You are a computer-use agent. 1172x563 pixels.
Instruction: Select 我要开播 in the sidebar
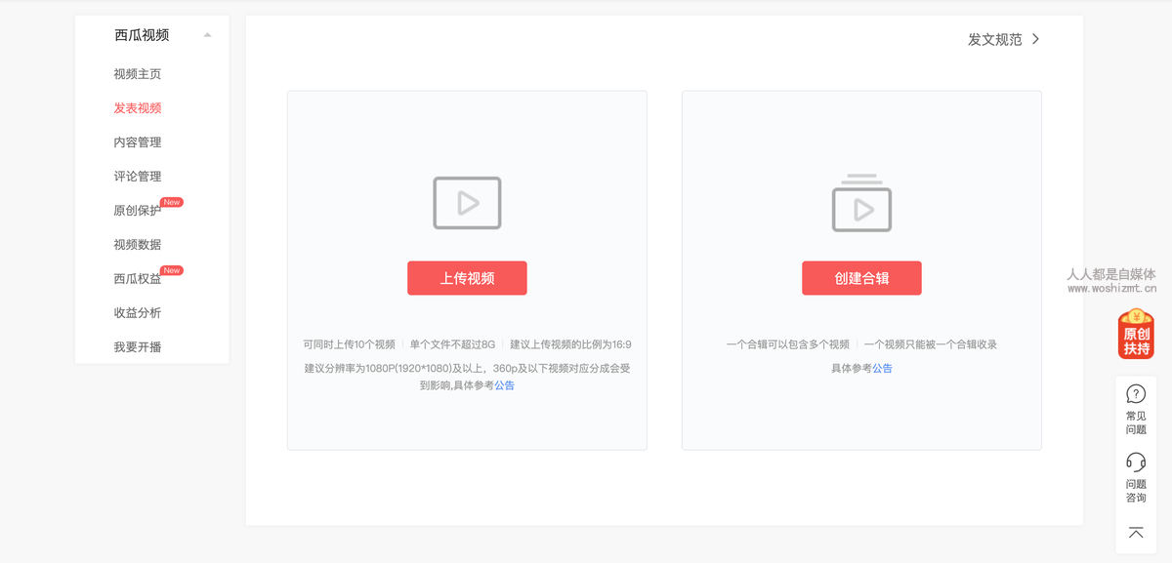(x=138, y=347)
